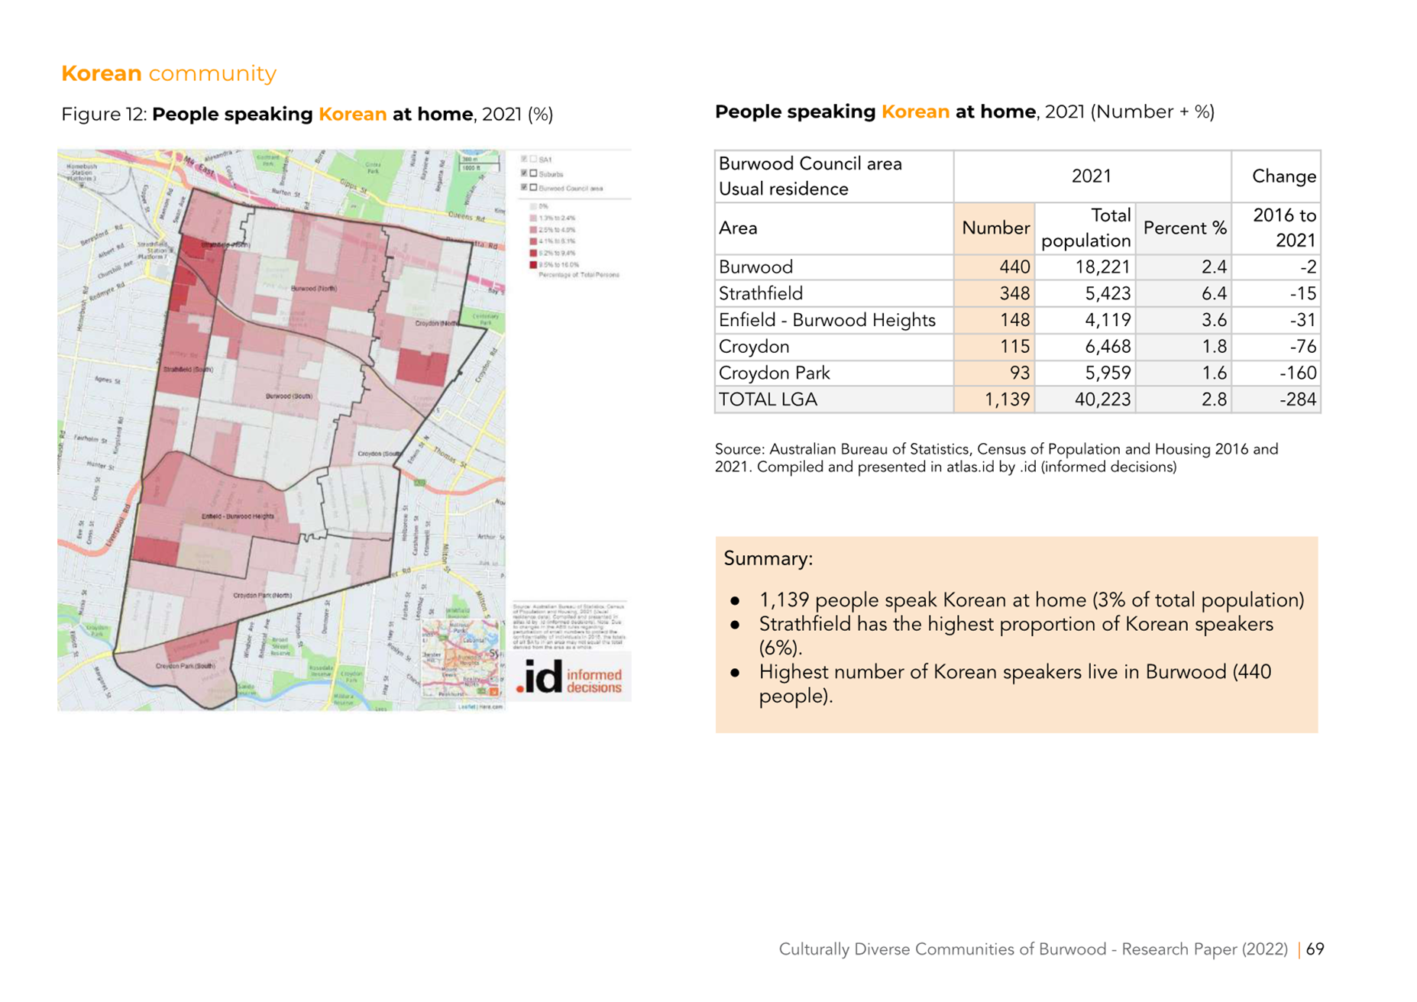
Task: Click the Burwood (North) label on the map
Action: [x=314, y=289]
